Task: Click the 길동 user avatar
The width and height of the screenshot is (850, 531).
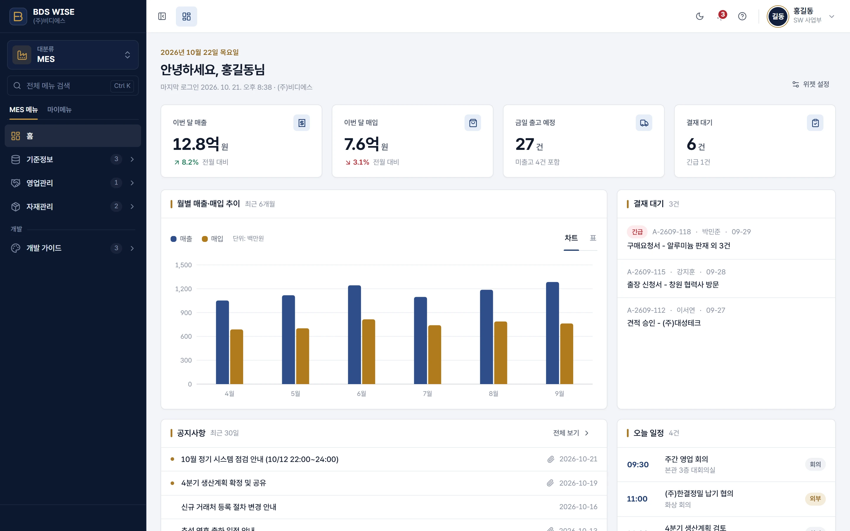Action: pos(778,16)
